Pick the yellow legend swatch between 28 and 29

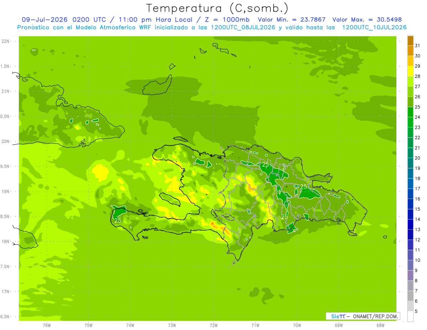click(410, 71)
